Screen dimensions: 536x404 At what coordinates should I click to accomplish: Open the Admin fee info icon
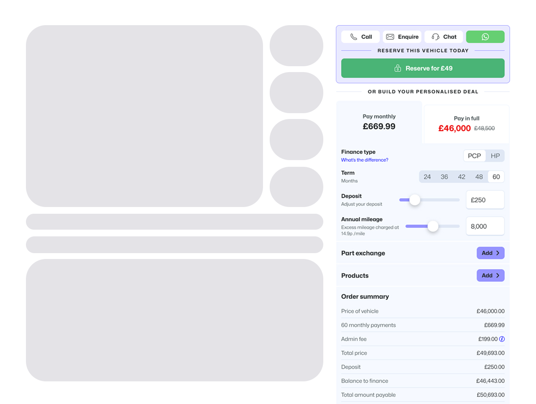point(502,339)
